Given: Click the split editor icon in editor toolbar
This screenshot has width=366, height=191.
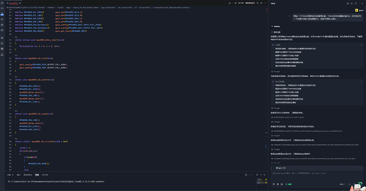Looking at the screenshot, I should click(262, 3).
